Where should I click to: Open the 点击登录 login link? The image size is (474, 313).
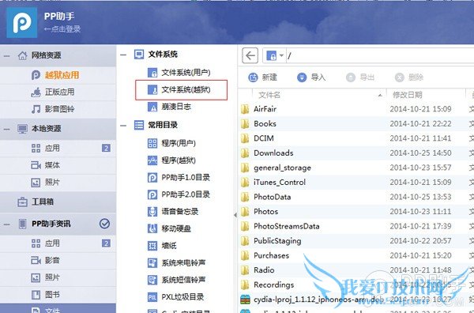(62, 29)
